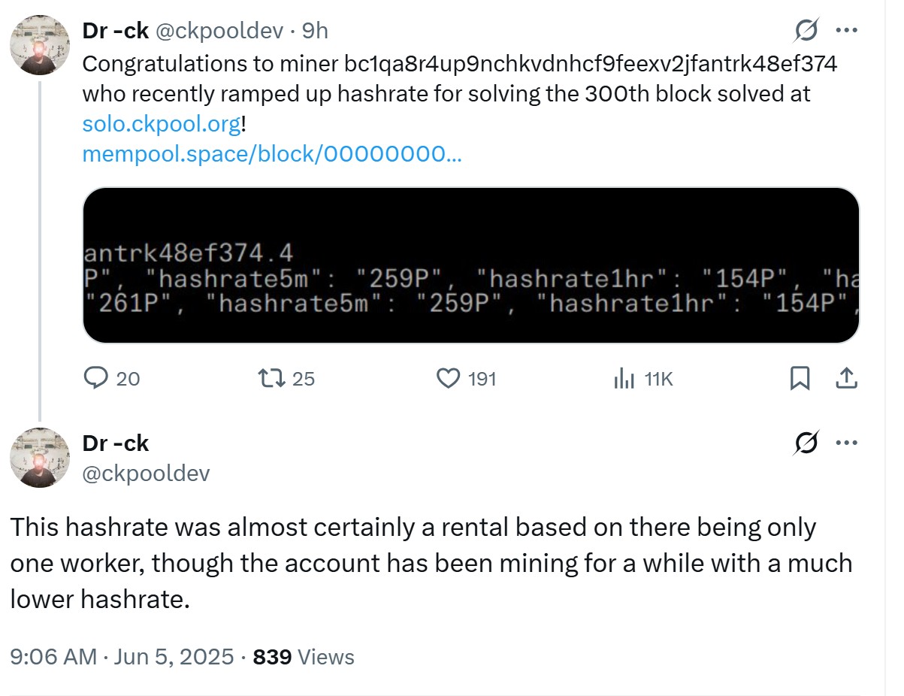Image resolution: width=904 pixels, height=696 pixels.
Task: Bookmark the tweet using the bookmark icon
Action: point(800,379)
